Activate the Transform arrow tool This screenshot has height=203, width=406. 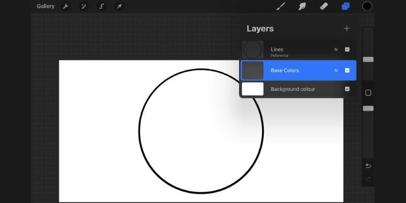tap(119, 6)
